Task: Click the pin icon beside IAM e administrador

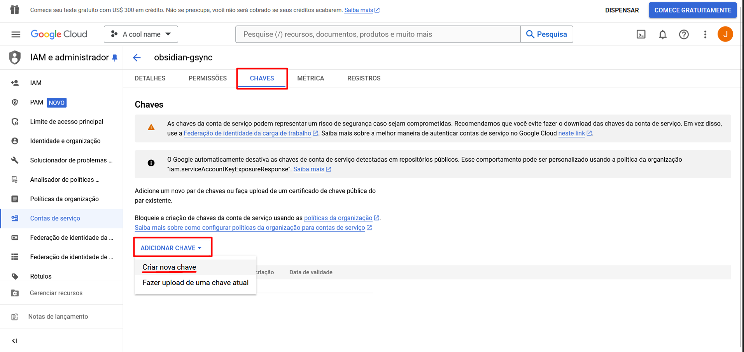Action: pos(115,58)
